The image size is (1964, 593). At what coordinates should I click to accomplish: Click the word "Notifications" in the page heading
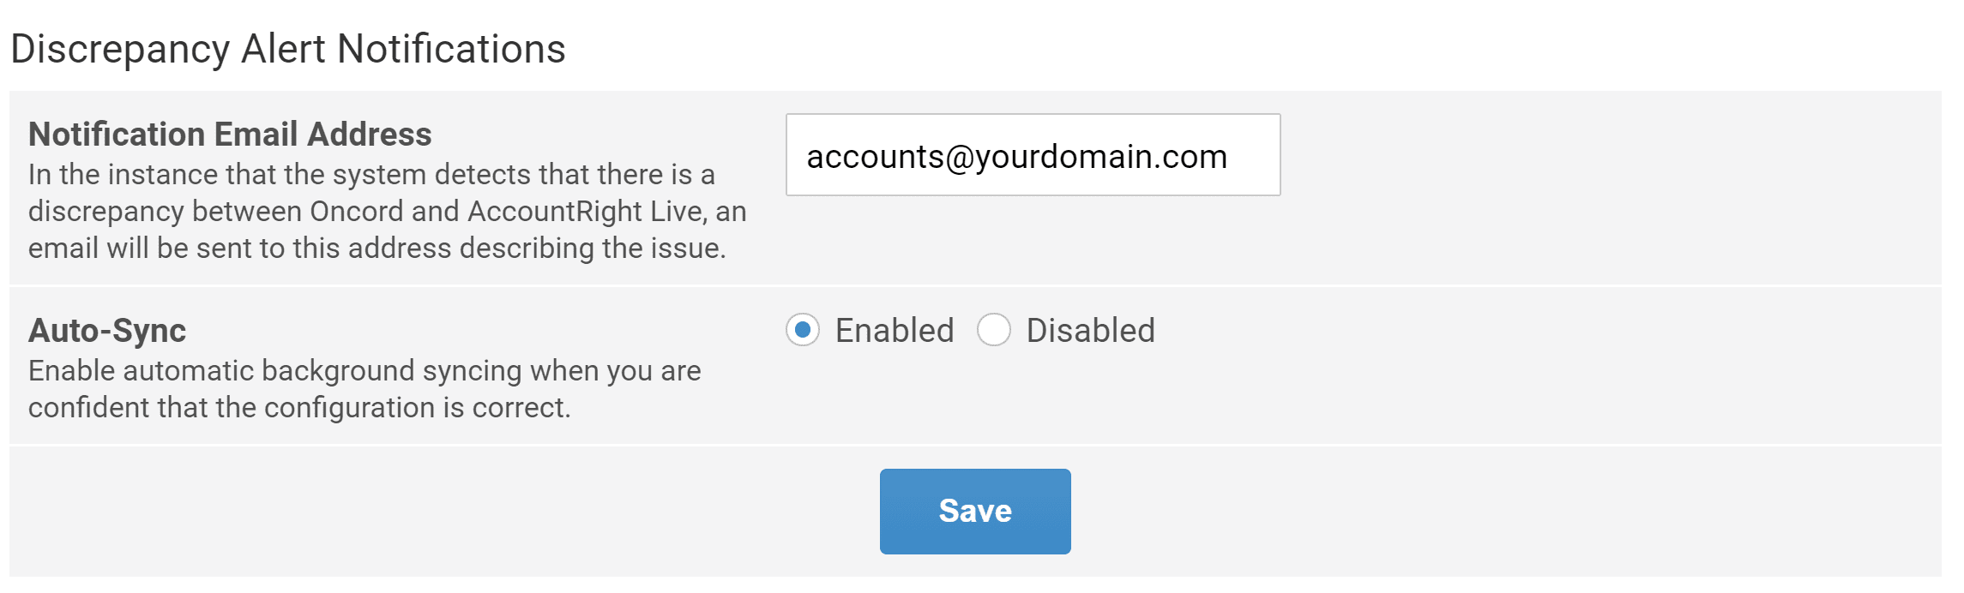451,49
